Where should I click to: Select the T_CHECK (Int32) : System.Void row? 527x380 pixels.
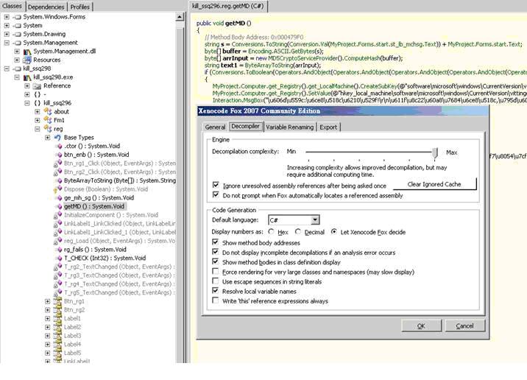[105, 258]
